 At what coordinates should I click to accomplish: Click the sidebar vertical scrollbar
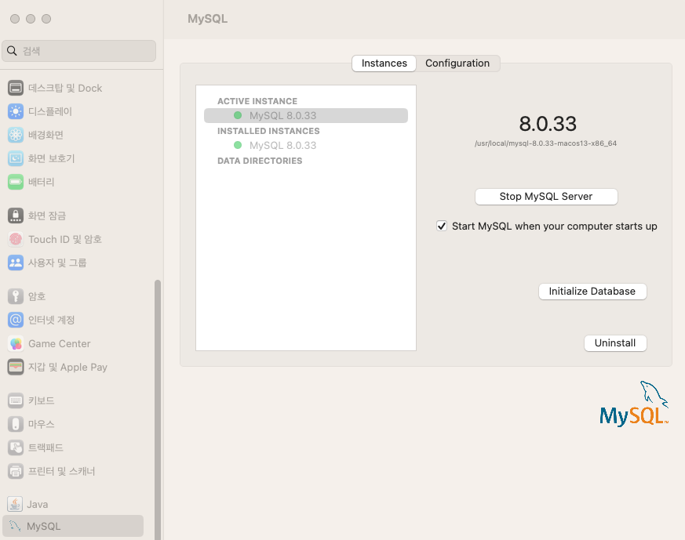point(158,410)
